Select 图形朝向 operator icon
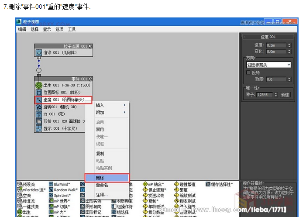The height and width of the screenshot is (217, 299). (x=82, y=207)
